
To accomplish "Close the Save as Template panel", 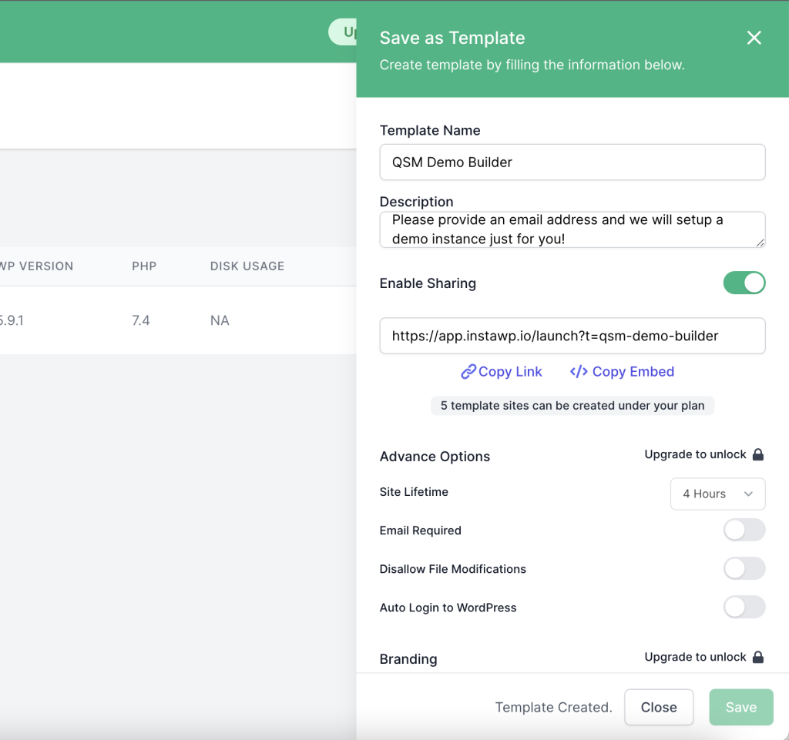I will (x=754, y=38).
